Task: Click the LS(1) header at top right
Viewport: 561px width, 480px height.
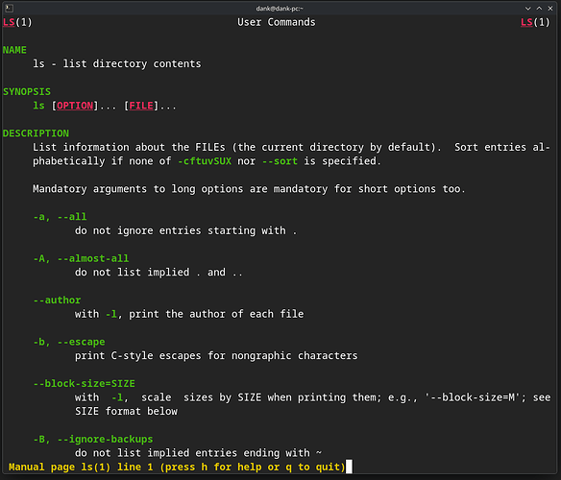Action: [x=535, y=22]
